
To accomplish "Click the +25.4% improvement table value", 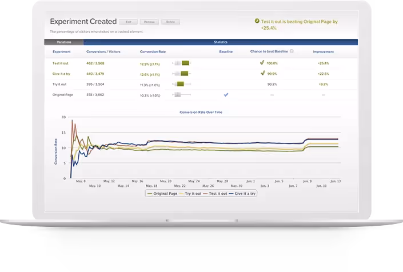I will click(323, 63).
